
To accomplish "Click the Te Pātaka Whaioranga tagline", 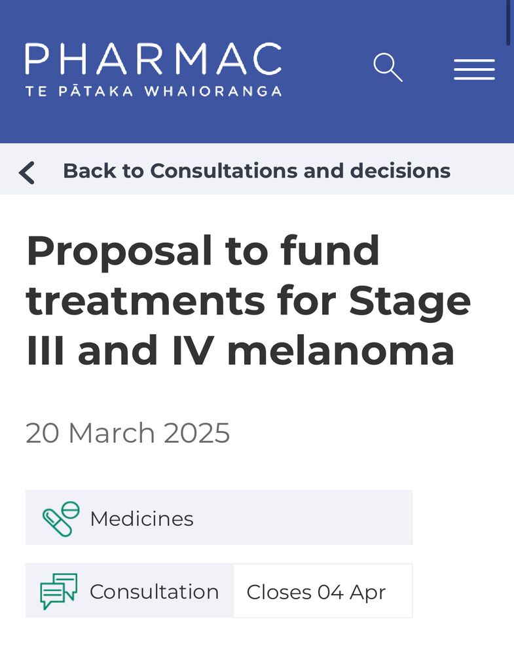I will point(153,91).
